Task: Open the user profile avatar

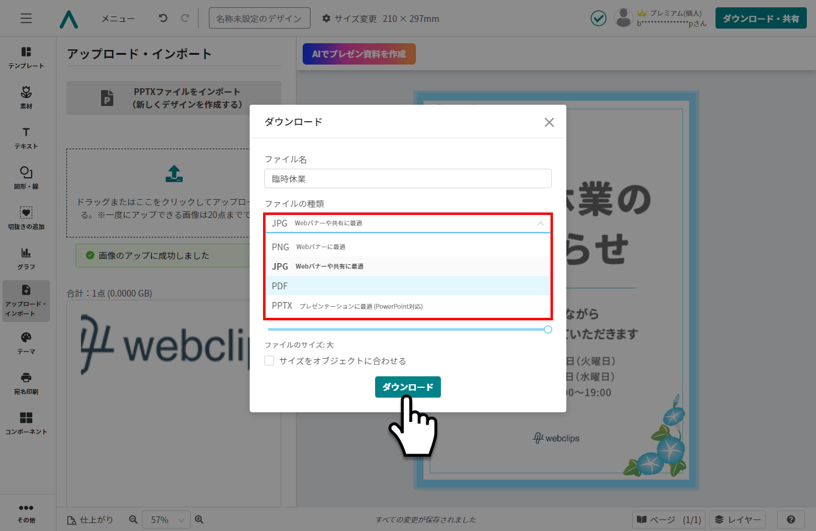Action: point(624,18)
